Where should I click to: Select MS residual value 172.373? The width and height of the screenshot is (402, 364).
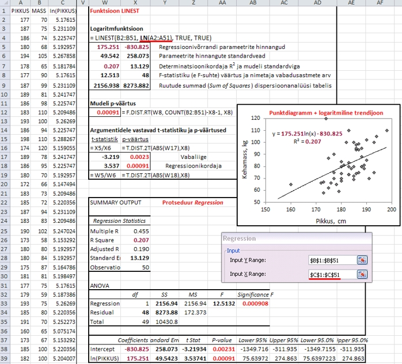(194, 313)
